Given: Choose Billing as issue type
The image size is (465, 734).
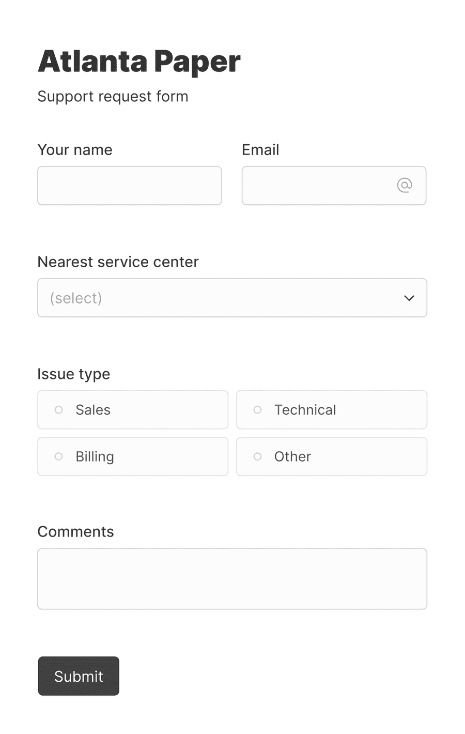Looking at the screenshot, I should coord(133,456).
